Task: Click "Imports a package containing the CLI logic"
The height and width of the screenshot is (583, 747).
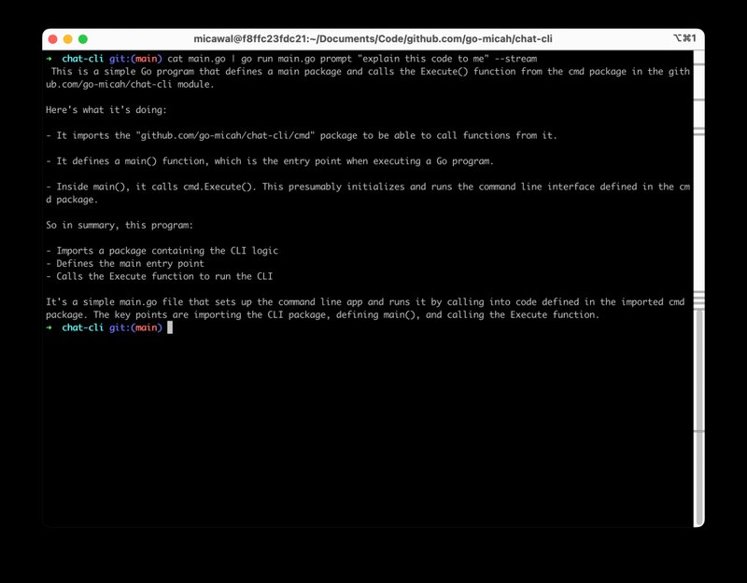Action: coord(167,251)
